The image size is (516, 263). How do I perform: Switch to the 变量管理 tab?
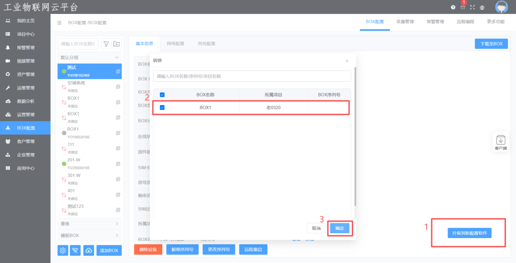(x=405, y=22)
